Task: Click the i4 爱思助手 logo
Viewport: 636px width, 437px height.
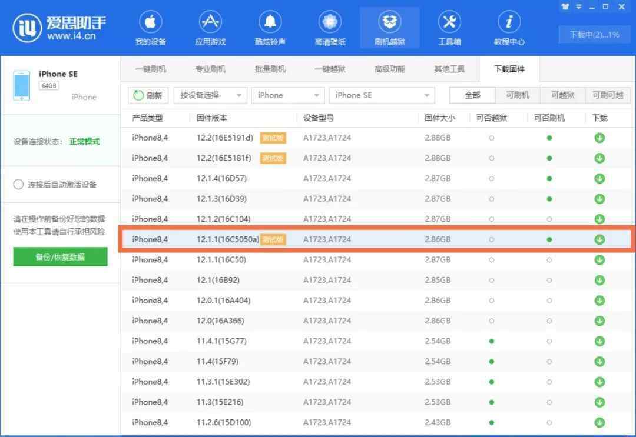Action: (x=59, y=28)
